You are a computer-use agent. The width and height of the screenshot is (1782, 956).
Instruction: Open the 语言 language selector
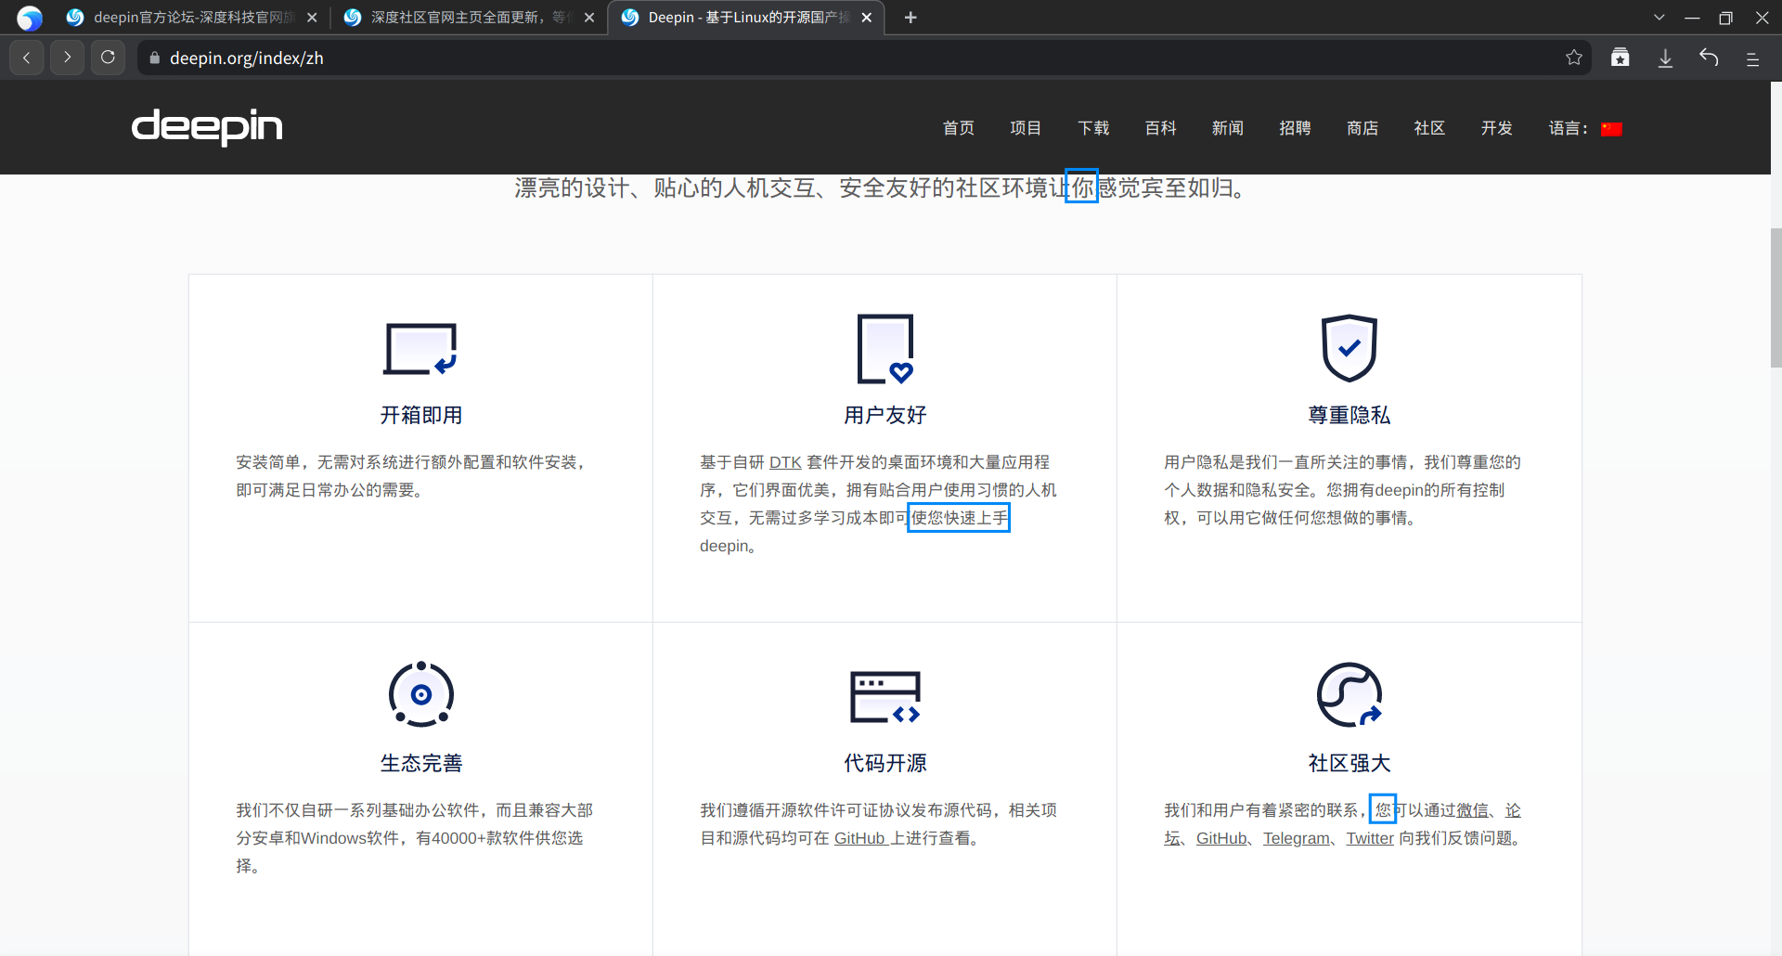(1568, 129)
